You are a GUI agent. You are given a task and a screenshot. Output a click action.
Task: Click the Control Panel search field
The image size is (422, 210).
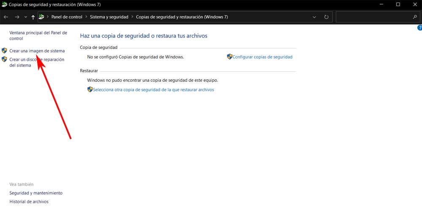pos(378,17)
